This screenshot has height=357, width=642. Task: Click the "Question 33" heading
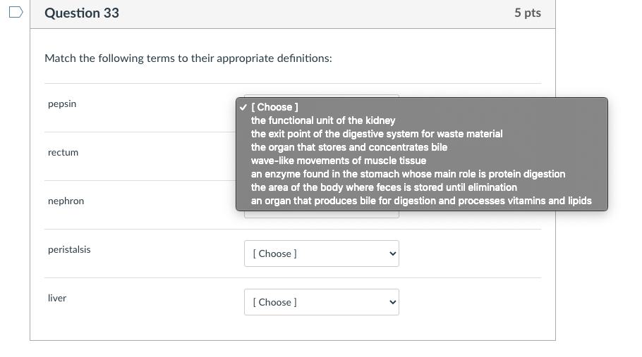[x=82, y=13]
